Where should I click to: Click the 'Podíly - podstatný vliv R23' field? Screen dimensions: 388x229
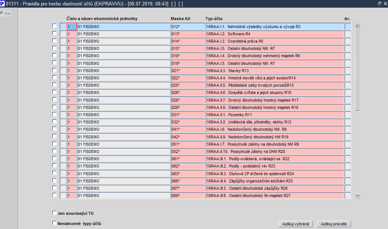[275, 166]
